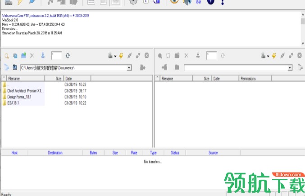Sort remote files by Date column
The image size is (305, 196).
click(225, 78)
